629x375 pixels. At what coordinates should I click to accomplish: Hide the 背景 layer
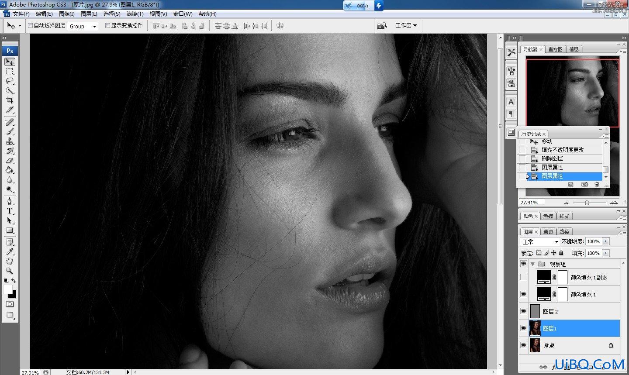tap(523, 345)
